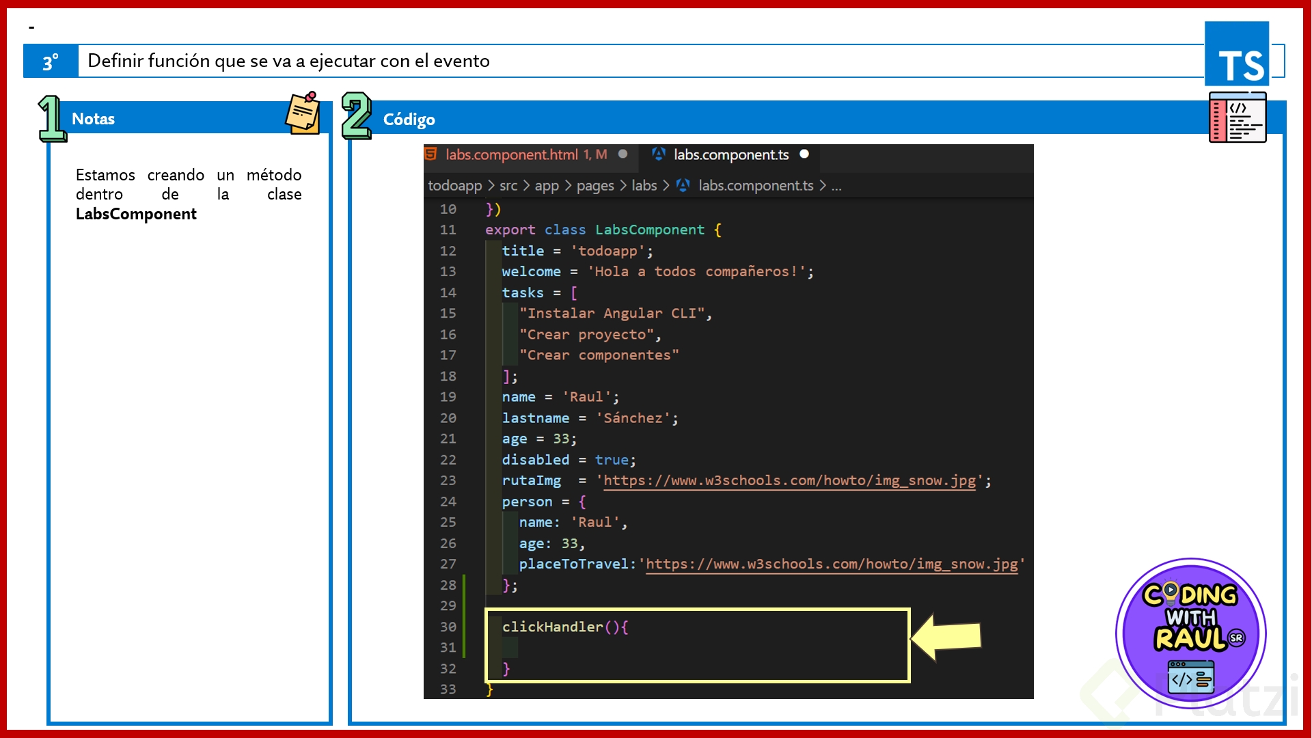Click the Coding with Raul logo
1312x738 pixels.
tap(1190, 633)
